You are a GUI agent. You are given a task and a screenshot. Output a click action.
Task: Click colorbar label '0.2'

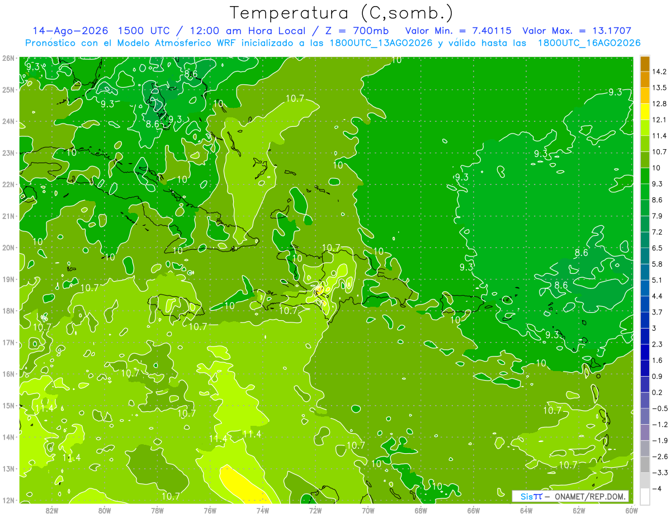tap(657, 392)
